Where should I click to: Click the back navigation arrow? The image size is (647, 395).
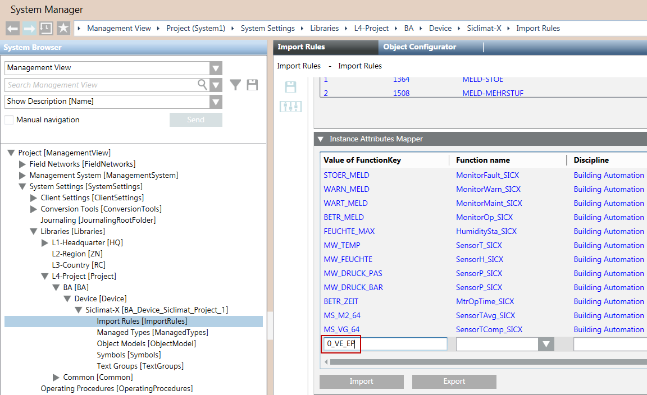[12, 28]
